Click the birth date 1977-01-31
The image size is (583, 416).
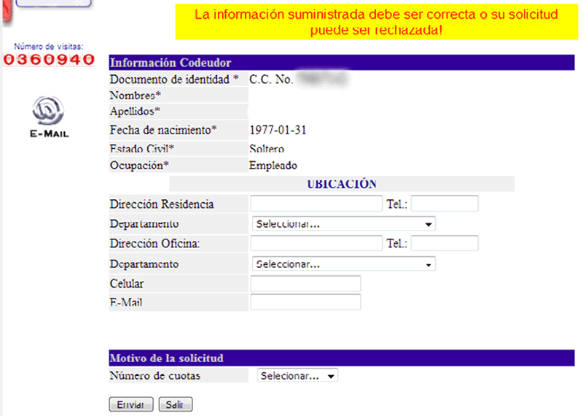point(278,130)
